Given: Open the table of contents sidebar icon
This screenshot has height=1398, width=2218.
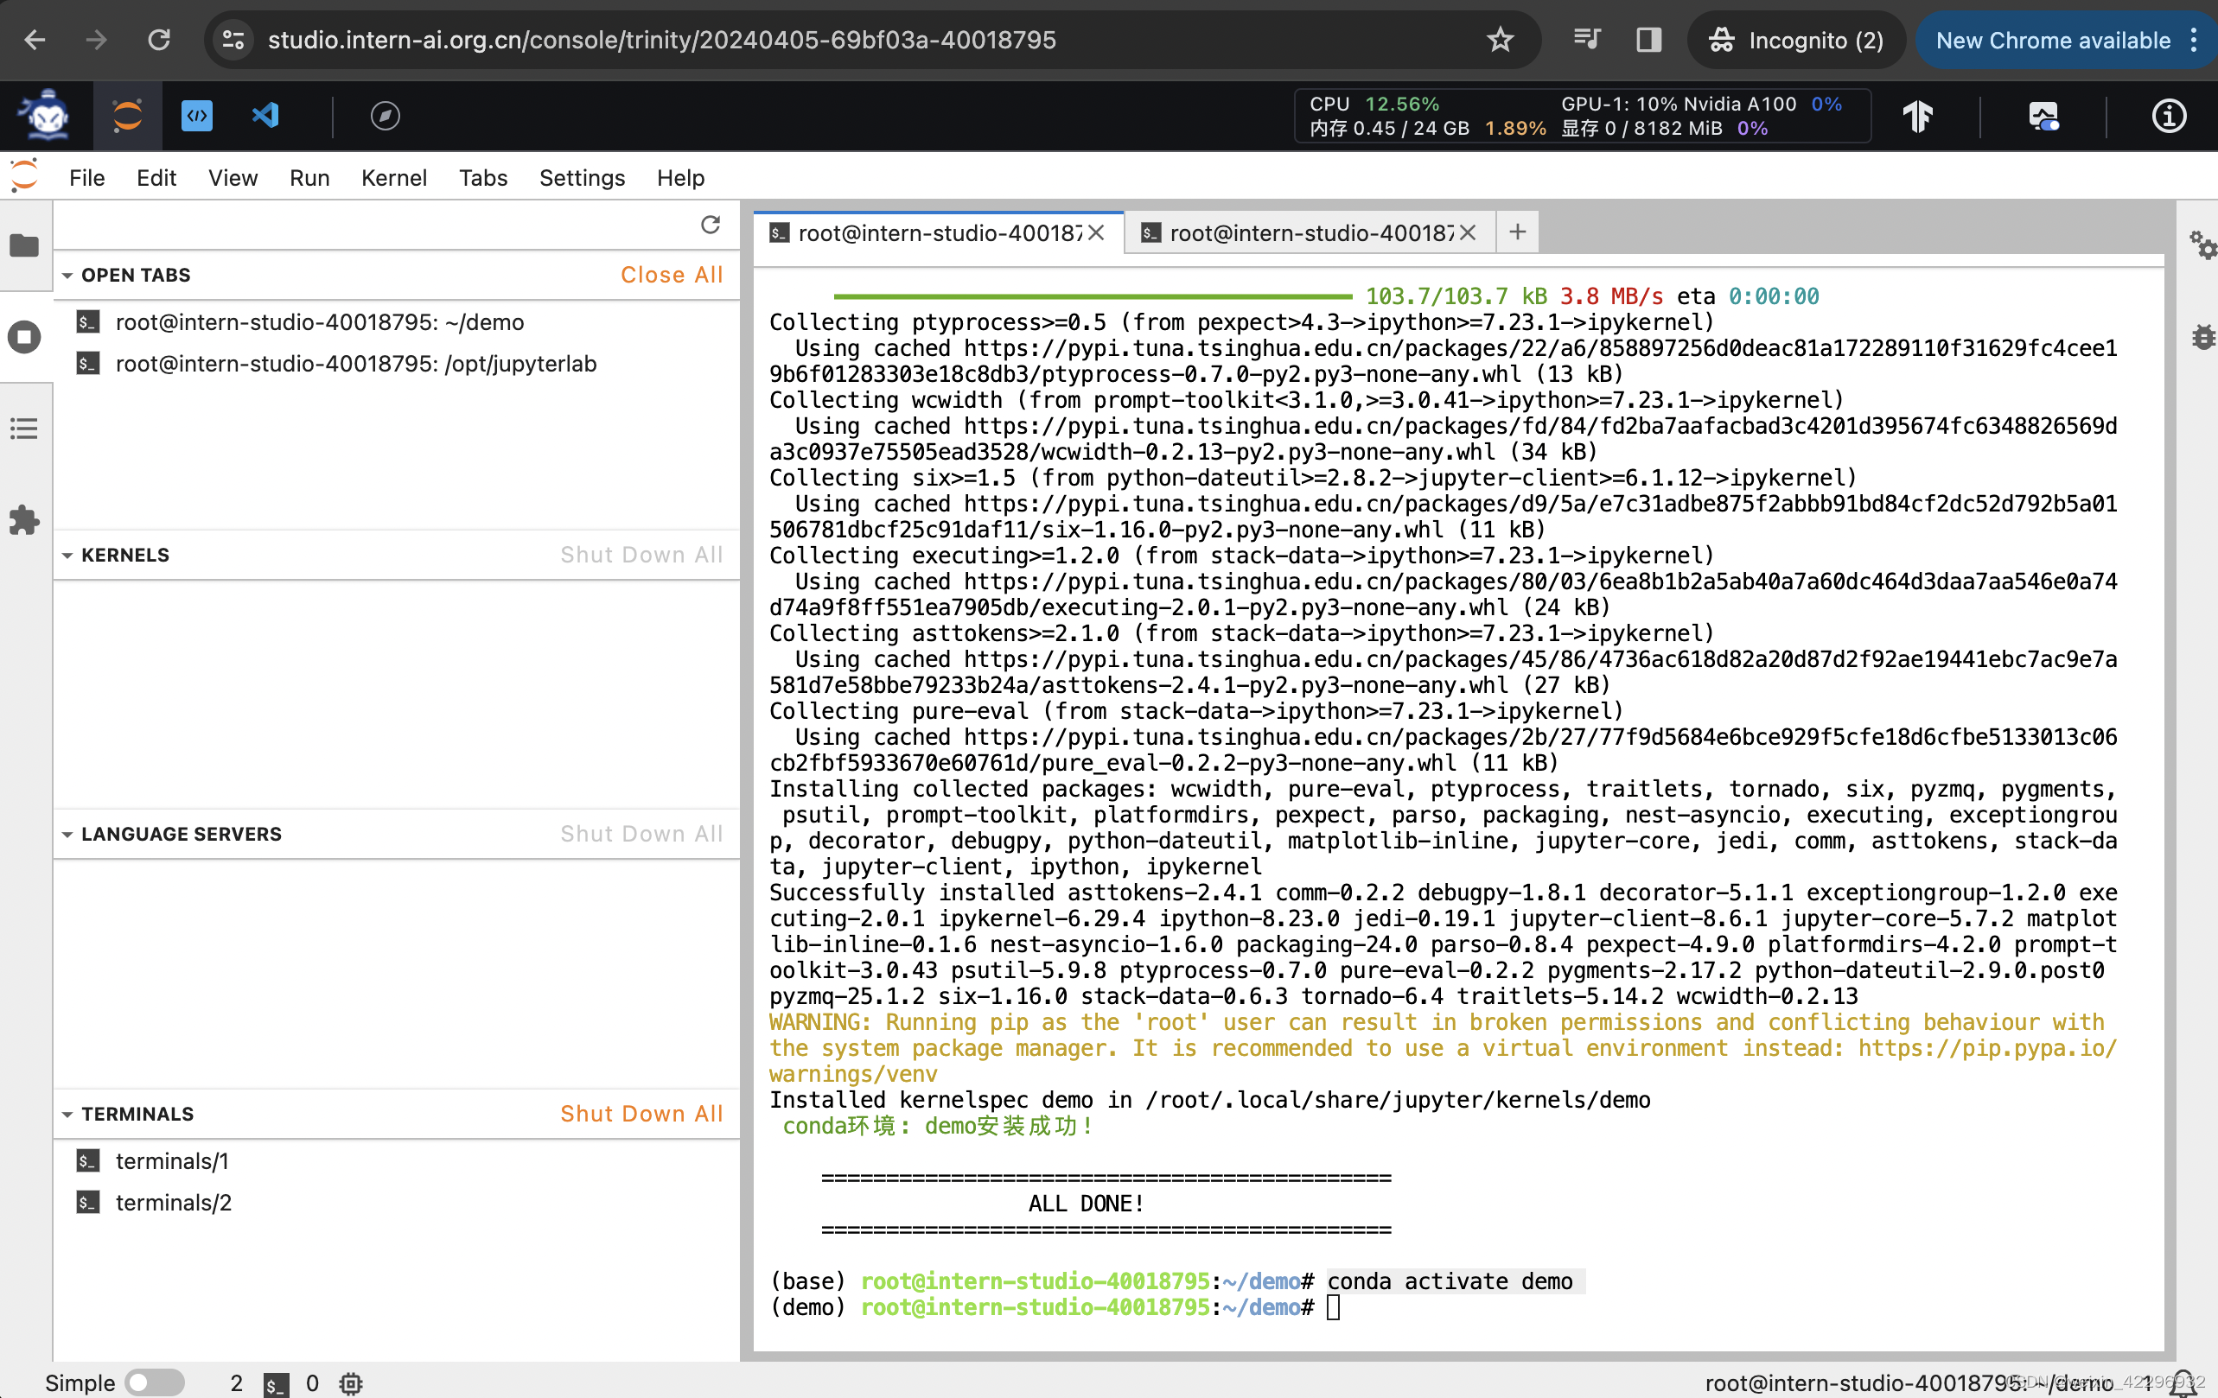Looking at the screenshot, I should click(24, 429).
